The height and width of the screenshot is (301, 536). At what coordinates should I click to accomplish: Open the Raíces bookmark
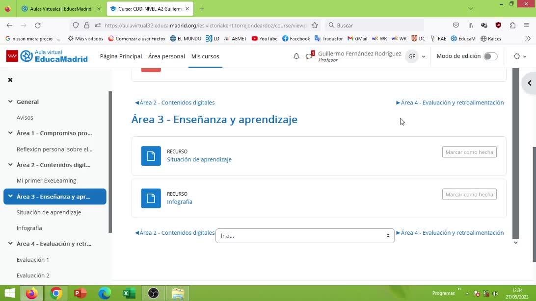pos(490,39)
